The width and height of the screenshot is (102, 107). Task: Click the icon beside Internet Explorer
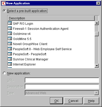[x=10, y=64]
